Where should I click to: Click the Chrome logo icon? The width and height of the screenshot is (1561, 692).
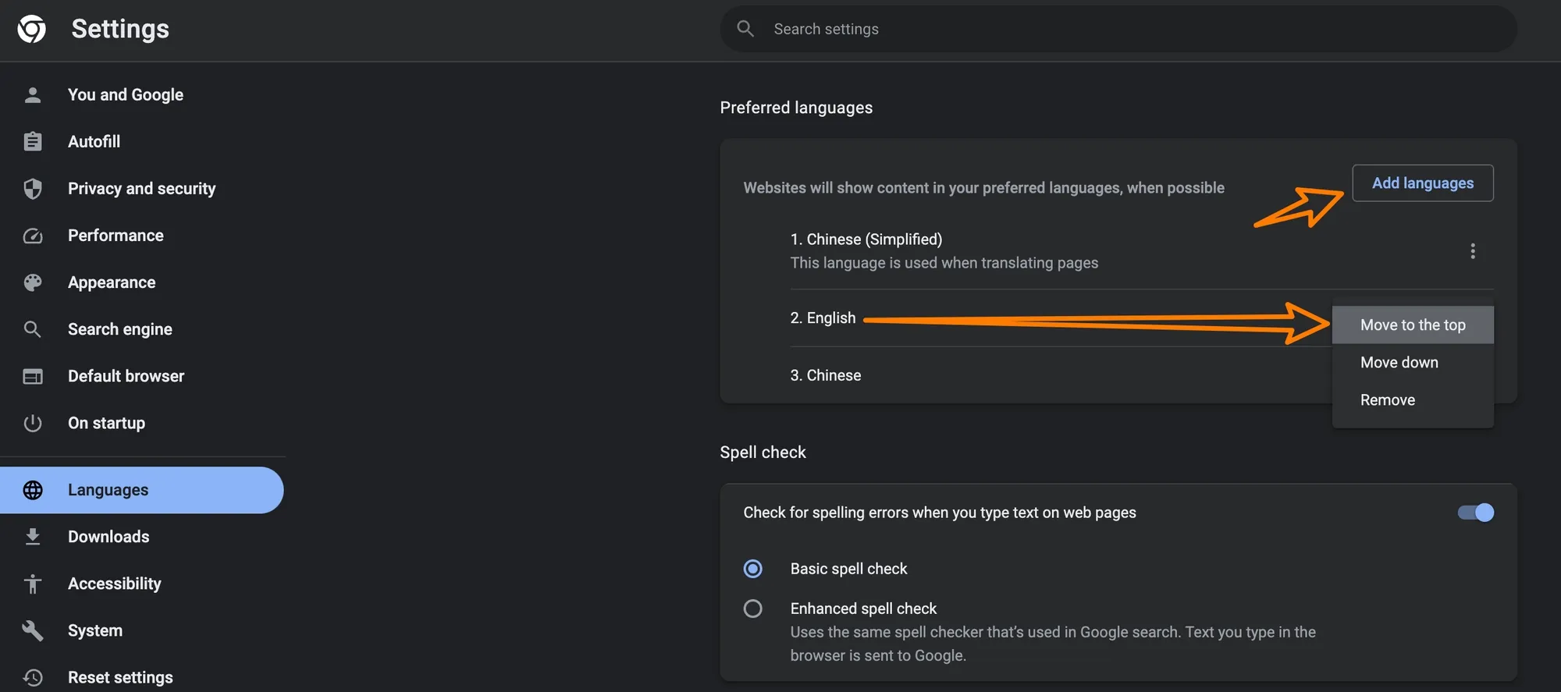[32, 29]
